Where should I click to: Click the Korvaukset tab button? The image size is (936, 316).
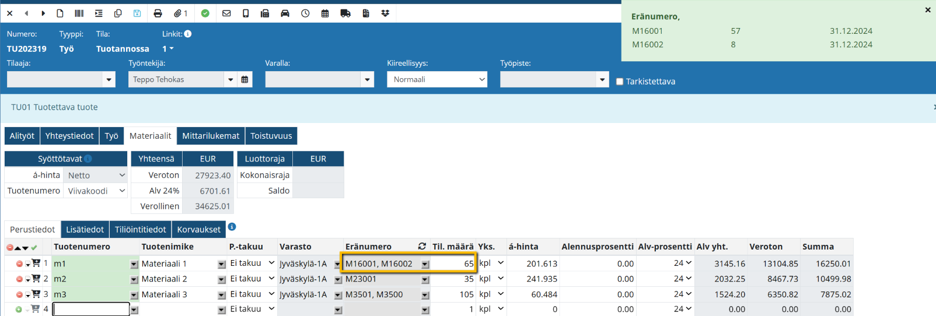click(x=198, y=230)
